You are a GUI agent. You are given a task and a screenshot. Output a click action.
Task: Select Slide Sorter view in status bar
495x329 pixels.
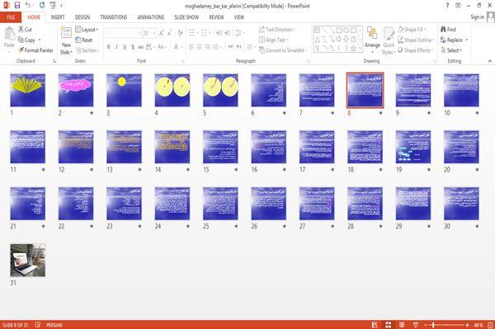pyautogui.click(x=389, y=325)
